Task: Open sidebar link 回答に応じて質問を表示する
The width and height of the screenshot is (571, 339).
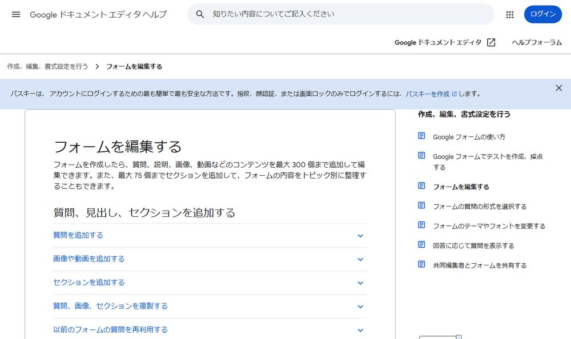Action: [x=473, y=246]
